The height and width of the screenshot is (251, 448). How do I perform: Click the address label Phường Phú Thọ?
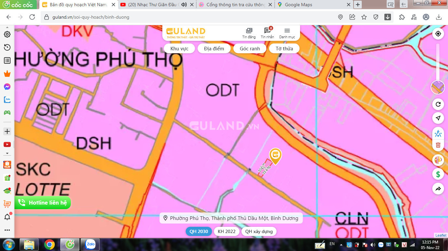tap(231, 218)
